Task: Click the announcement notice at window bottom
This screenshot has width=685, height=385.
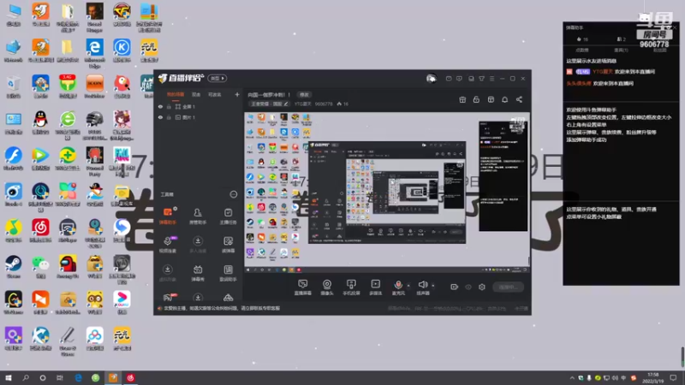Action: coord(222,308)
